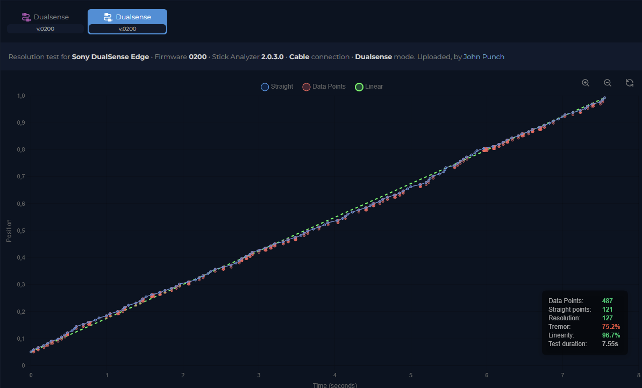The height and width of the screenshot is (388, 642).
Task: Click the zoom in magnifier icon
Action: click(586, 83)
